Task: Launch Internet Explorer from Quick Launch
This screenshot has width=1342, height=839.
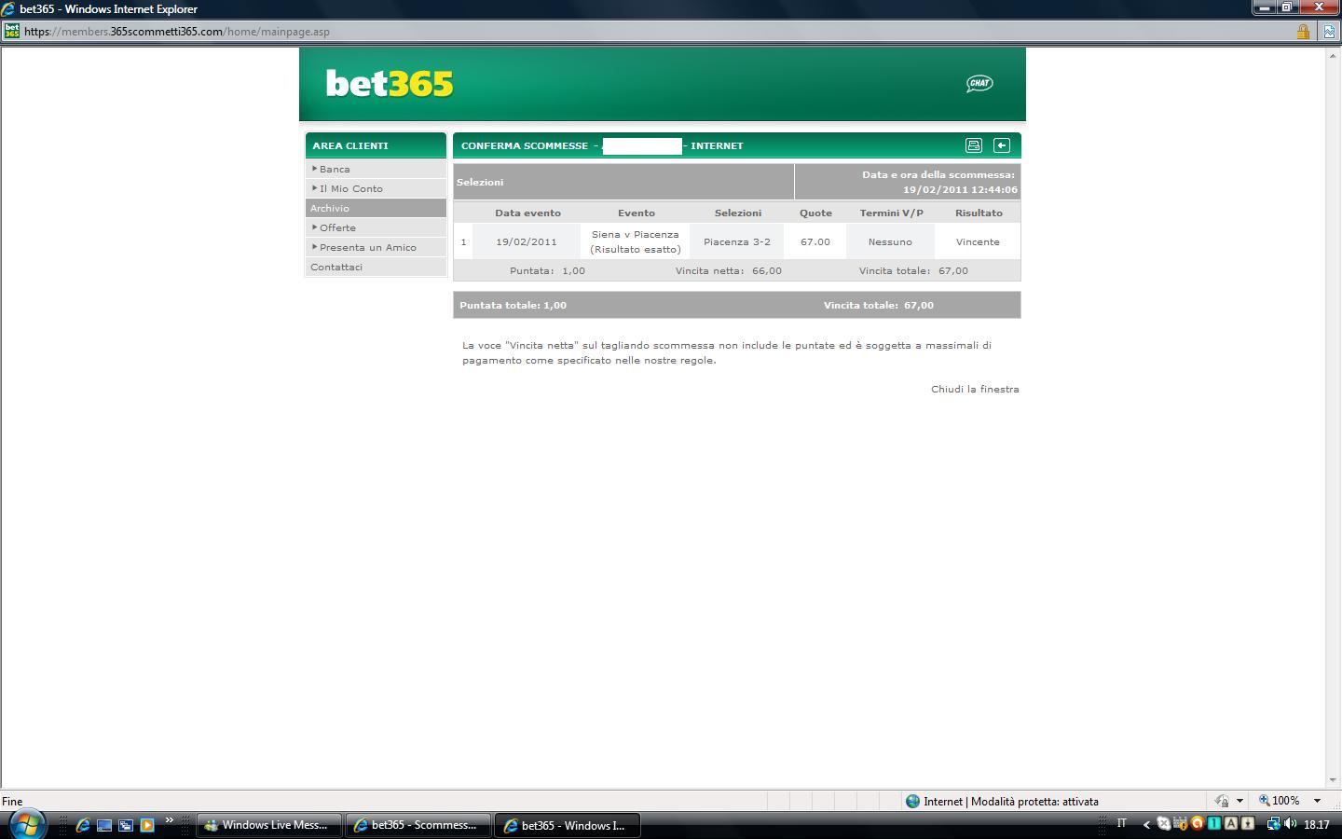Action: click(x=83, y=825)
